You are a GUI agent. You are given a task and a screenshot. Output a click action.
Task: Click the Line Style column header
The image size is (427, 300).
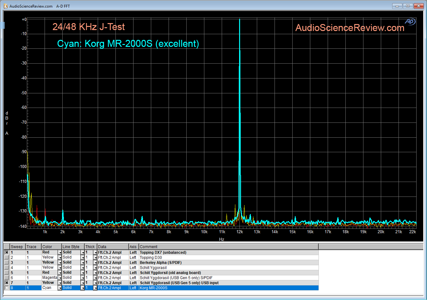[73, 247]
